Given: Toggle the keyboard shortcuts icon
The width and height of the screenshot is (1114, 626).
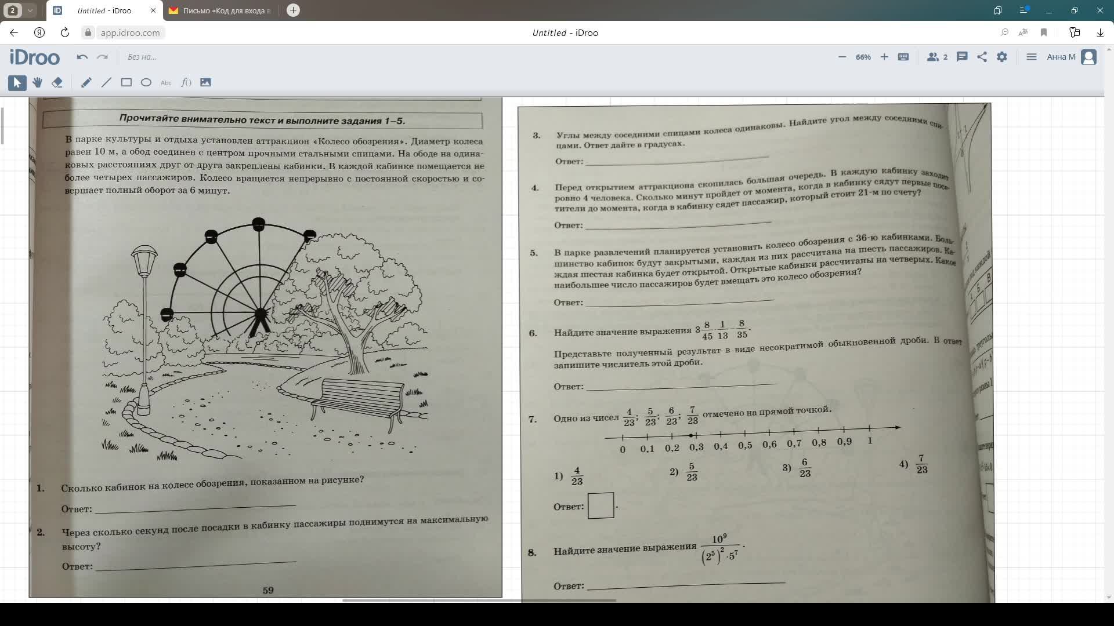Looking at the screenshot, I should [903, 57].
